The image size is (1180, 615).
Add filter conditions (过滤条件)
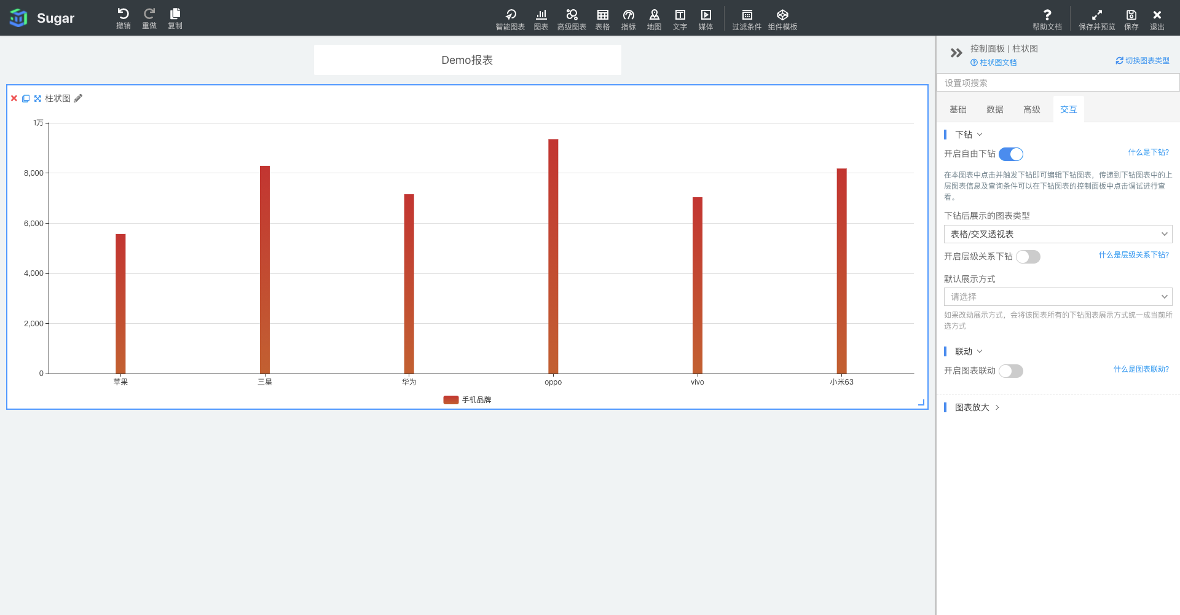747,20
